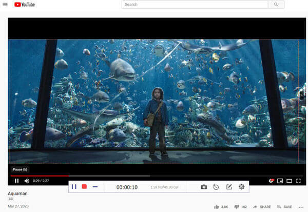Click the video frame with the boy
The height and width of the screenshot is (212, 308).
coord(157,101)
